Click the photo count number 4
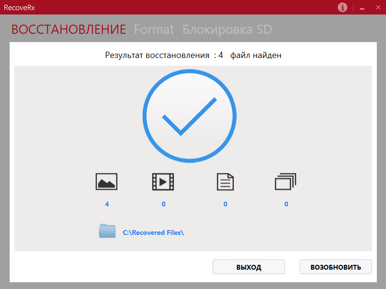 (x=107, y=204)
